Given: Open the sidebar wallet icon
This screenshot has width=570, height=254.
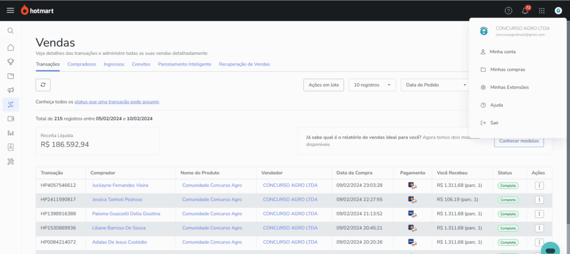Looking at the screenshot, I should tap(11, 119).
